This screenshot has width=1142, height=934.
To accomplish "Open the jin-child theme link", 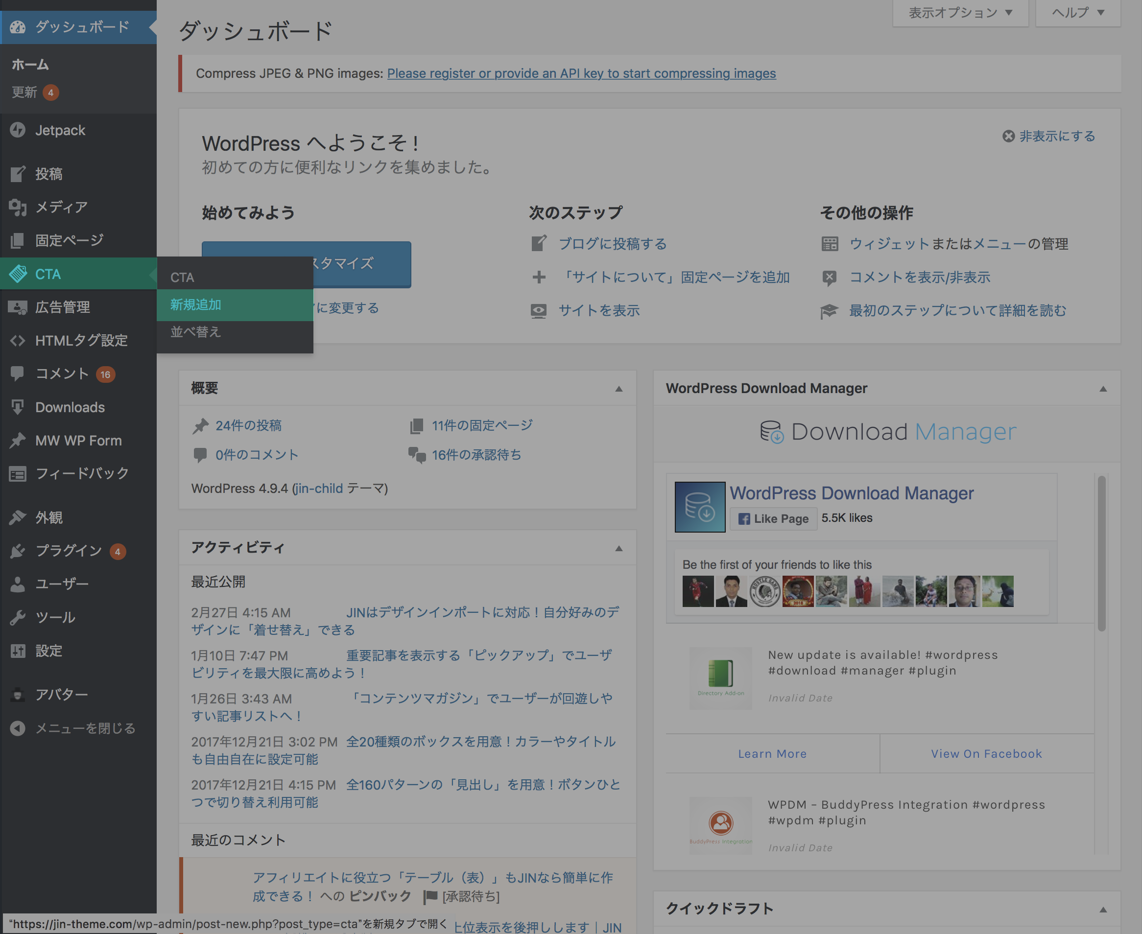I will (x=319, y=489).
